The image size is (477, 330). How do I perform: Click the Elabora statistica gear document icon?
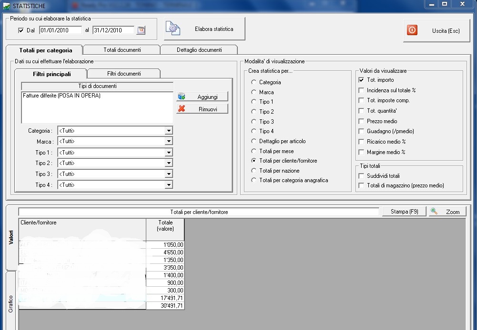[x=173, y=29]
